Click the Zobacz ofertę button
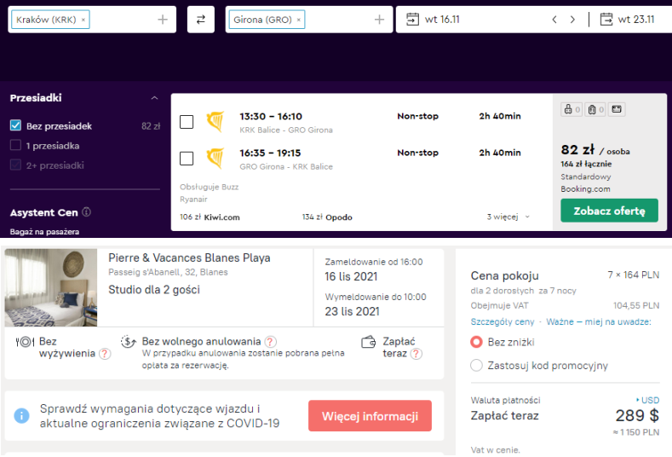 pyautogui.click(x=609, y=211)
